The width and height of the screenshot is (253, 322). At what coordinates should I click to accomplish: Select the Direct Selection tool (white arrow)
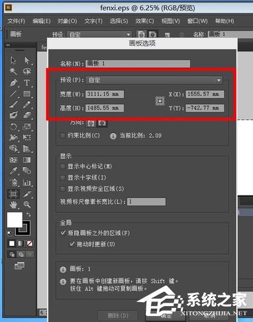pos(27,60)
